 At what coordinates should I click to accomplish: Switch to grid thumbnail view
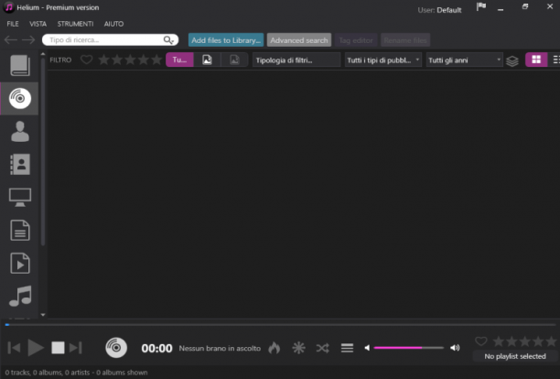(536, 60)
